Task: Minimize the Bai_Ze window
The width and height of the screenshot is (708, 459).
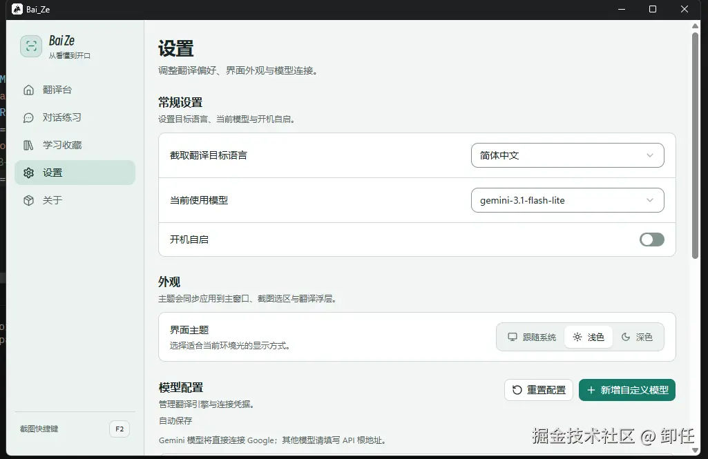Action: pyautogui.click(x=622, y=9)
